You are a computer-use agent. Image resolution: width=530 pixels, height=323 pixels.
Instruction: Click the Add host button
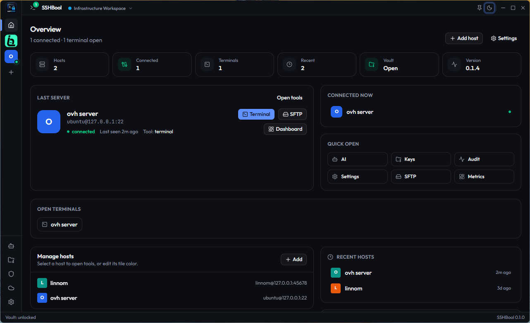point(464,38)
